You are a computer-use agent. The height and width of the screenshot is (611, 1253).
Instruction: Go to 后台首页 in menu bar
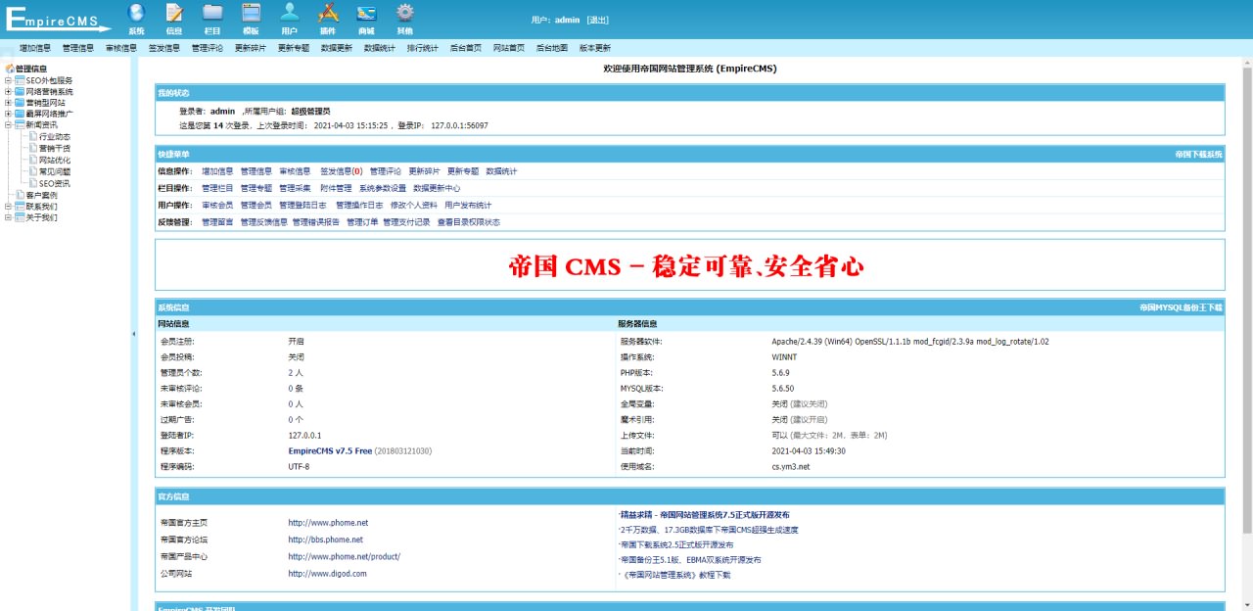[x=466, y=47]
